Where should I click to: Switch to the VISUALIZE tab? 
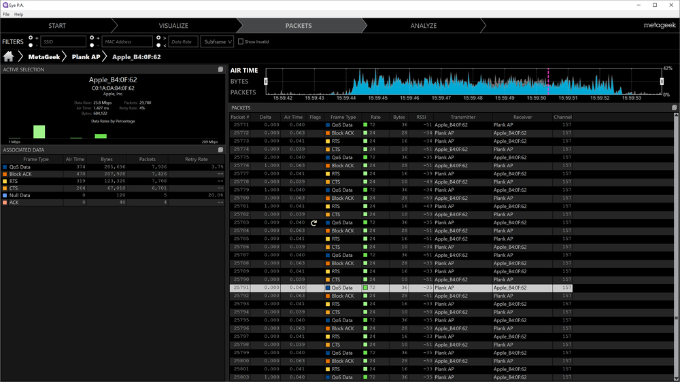tap(173, 26)
